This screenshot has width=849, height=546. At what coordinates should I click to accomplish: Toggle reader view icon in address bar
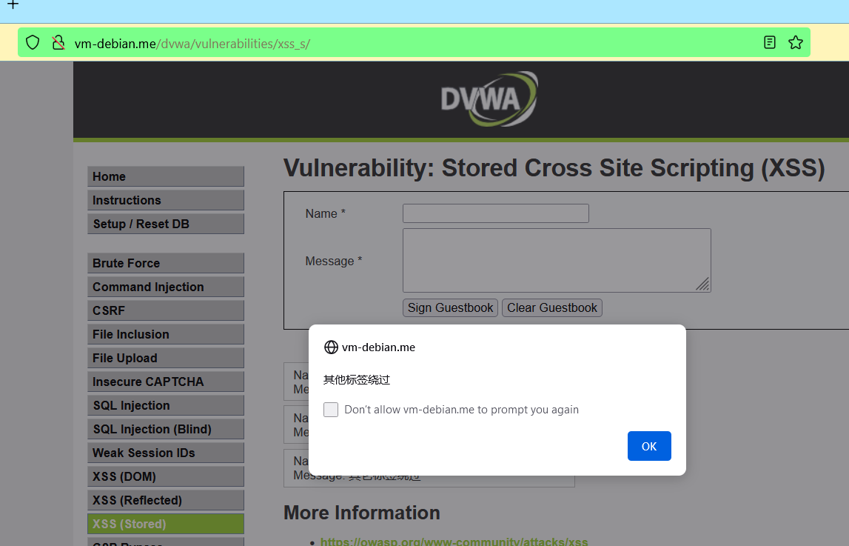click(769, 42)
